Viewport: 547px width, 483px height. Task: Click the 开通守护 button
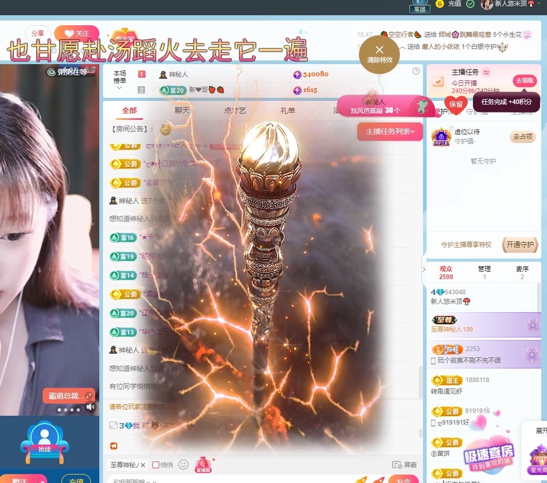pyautogui.click(x=520, y=244)
